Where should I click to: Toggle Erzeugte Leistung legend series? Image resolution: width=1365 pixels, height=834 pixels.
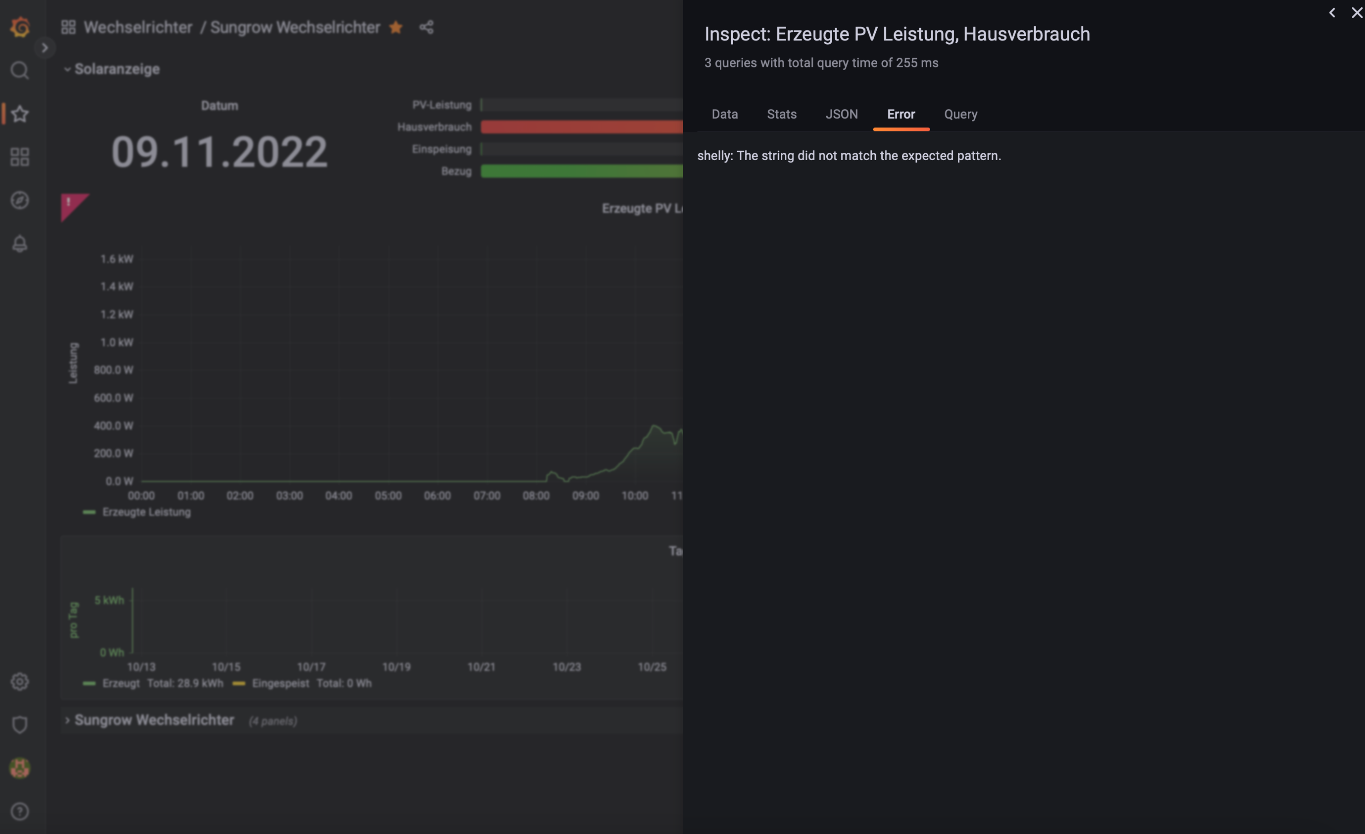(146, 512)
